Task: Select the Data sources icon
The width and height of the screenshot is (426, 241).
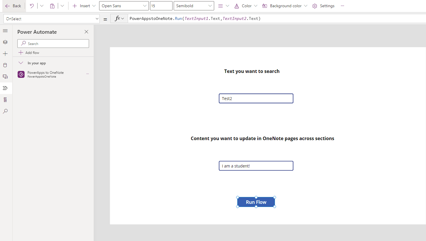Action: (5, 65)
